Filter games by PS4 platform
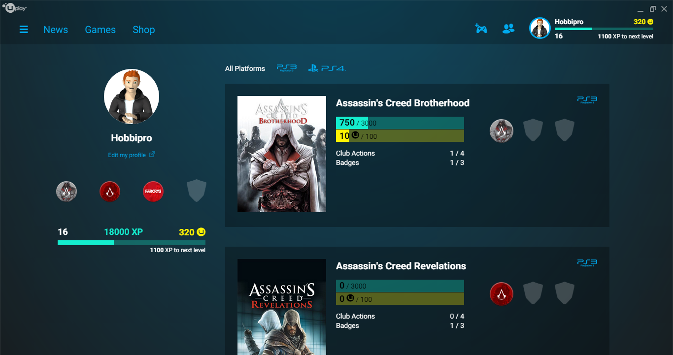Screen dimensions: 673x355 327,68
